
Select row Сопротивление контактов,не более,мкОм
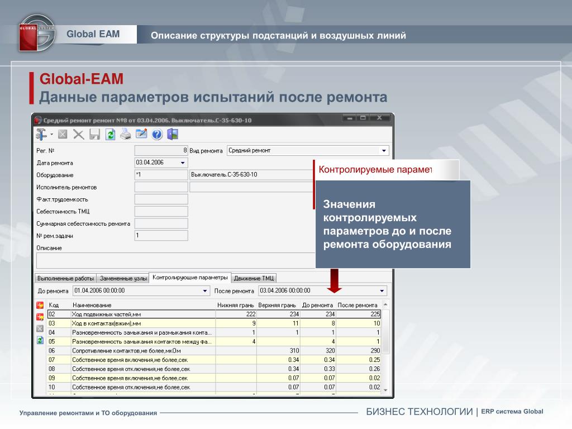coord(214,351)
